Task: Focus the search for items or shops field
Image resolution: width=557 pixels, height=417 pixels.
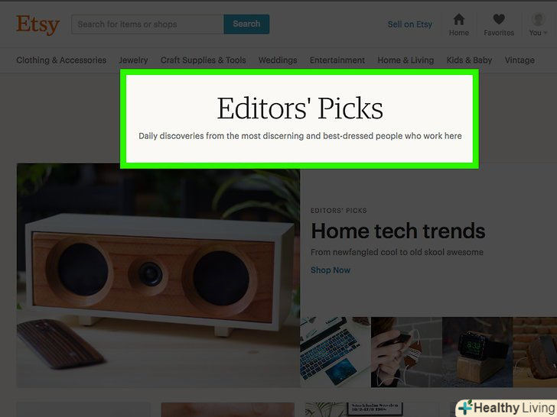Action: 148,24
